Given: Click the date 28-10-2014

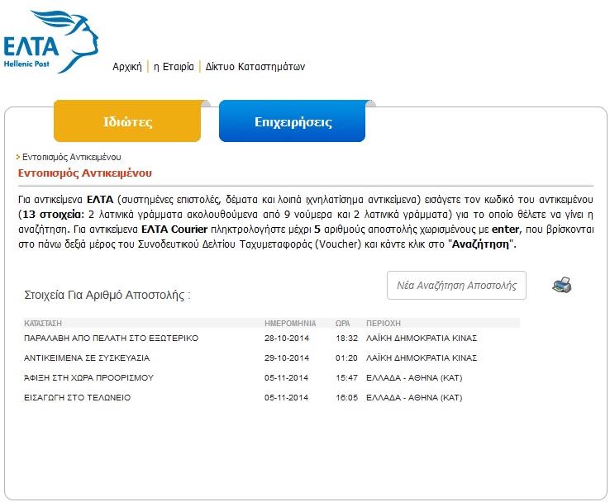Looking at the screenshot, I should click(x=287, y=338).
